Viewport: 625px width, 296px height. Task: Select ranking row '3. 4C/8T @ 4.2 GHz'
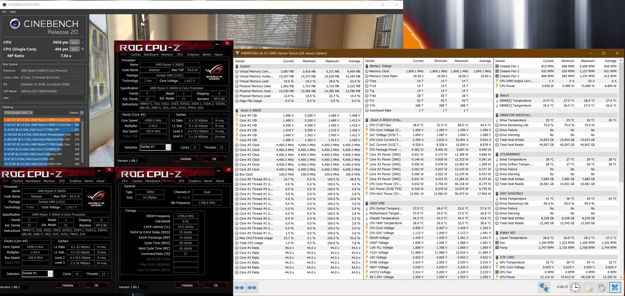click(42, 130)
